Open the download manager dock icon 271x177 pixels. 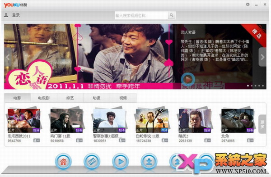pyautogui.click(x=149, y=161)
